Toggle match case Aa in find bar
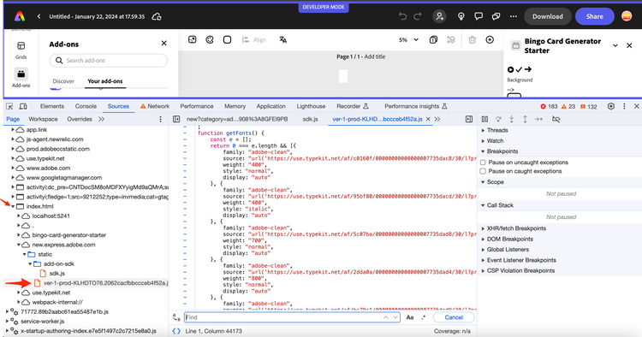Viewport: 642px width, 337px height. (410, 317)
